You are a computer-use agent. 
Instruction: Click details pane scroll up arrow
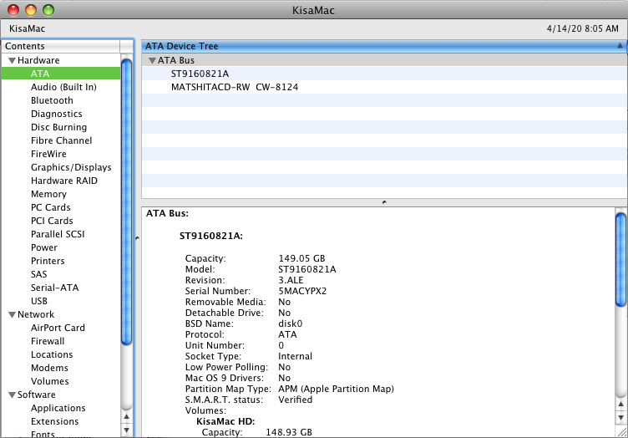tap(620, 405)
